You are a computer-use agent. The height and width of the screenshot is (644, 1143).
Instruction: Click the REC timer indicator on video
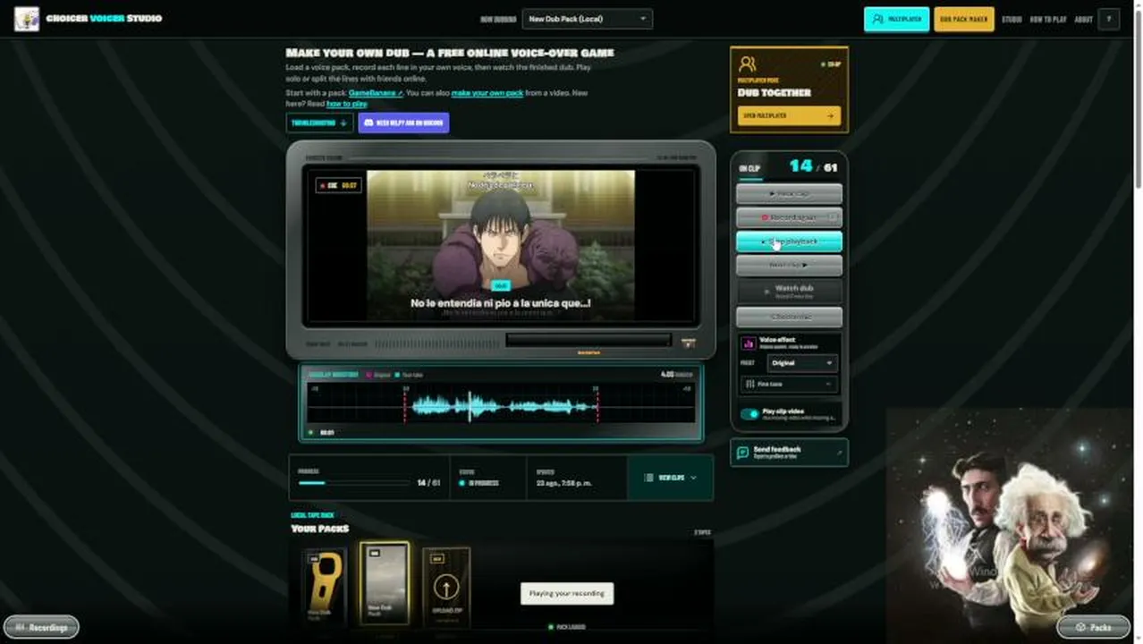pos(338,185)
